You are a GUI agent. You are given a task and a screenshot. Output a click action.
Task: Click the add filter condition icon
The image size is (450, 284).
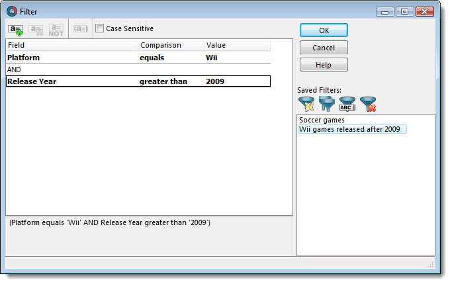15,30
